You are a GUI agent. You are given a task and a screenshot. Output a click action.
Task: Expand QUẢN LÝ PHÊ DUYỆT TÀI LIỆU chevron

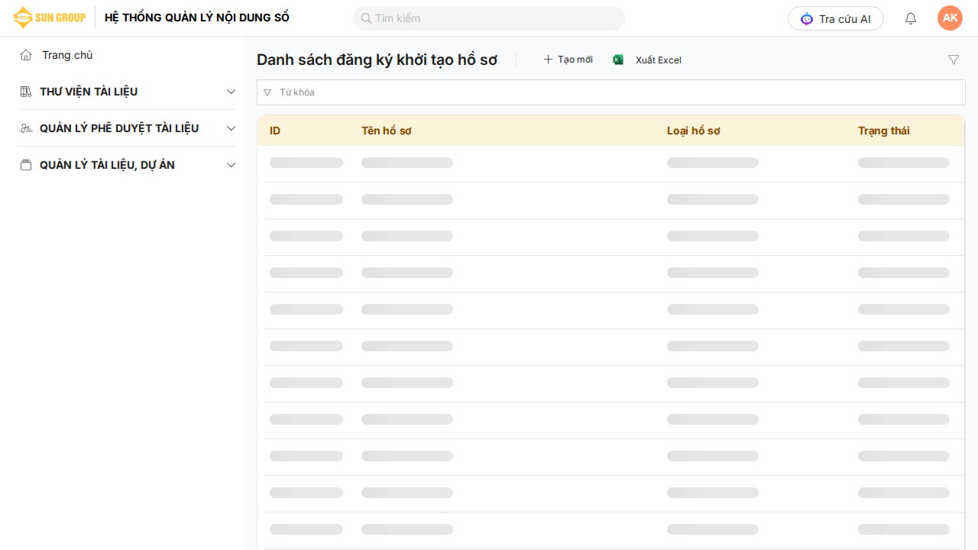(232, 128)
